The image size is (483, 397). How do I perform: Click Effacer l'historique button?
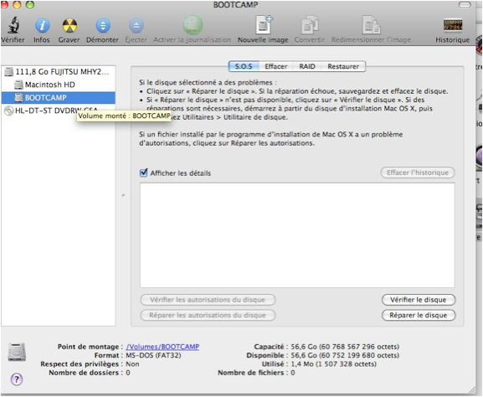418,173
